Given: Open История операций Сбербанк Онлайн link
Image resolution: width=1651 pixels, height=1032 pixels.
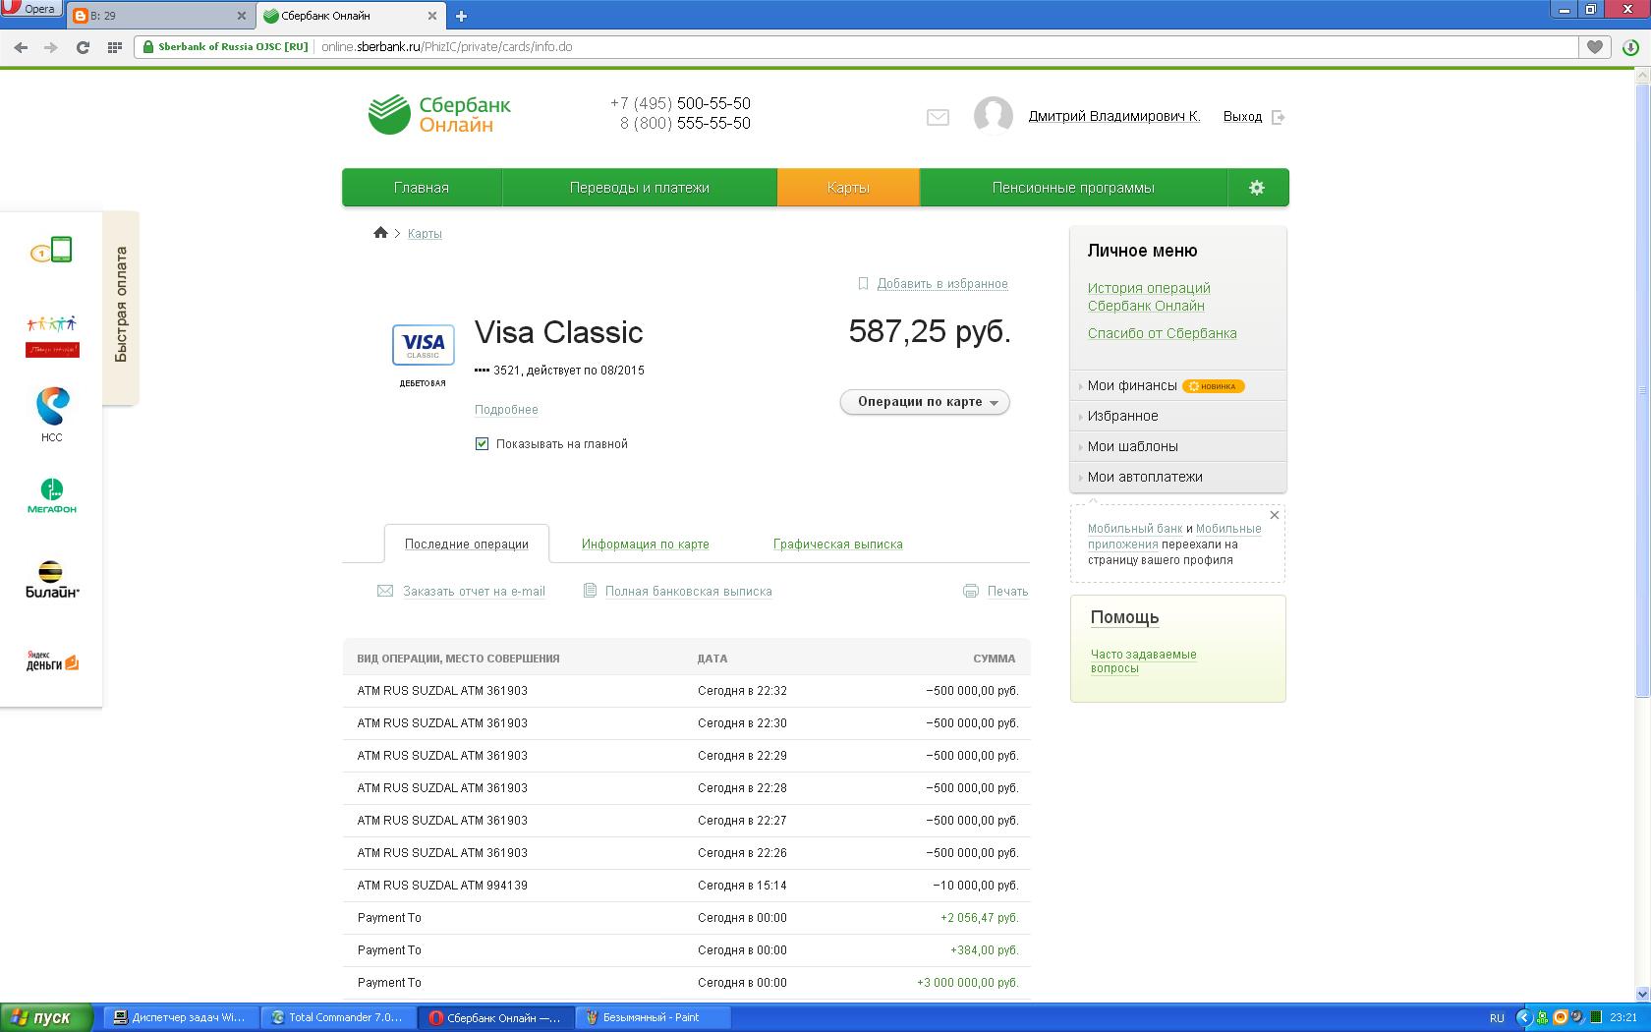Looking at the screenshot, I should point(1149,297).
